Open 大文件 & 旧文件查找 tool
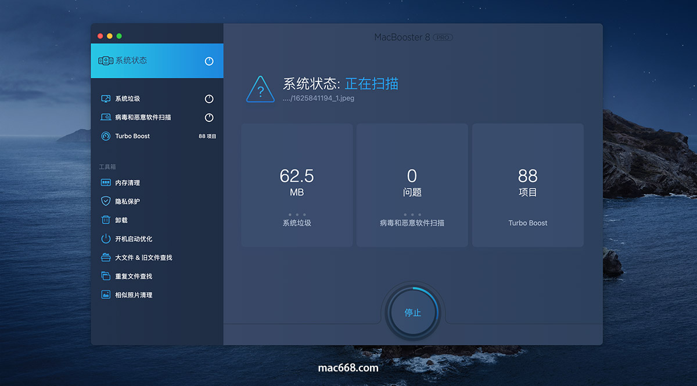The image size is (697, 386). (157, 257)
